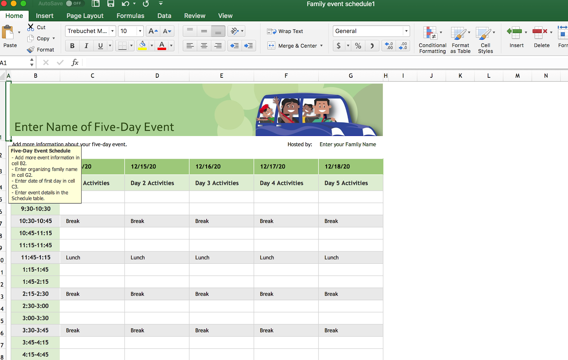568x360 pixels.
Task: Redo with the circular arrow icon
Action: tap(146, 4)
